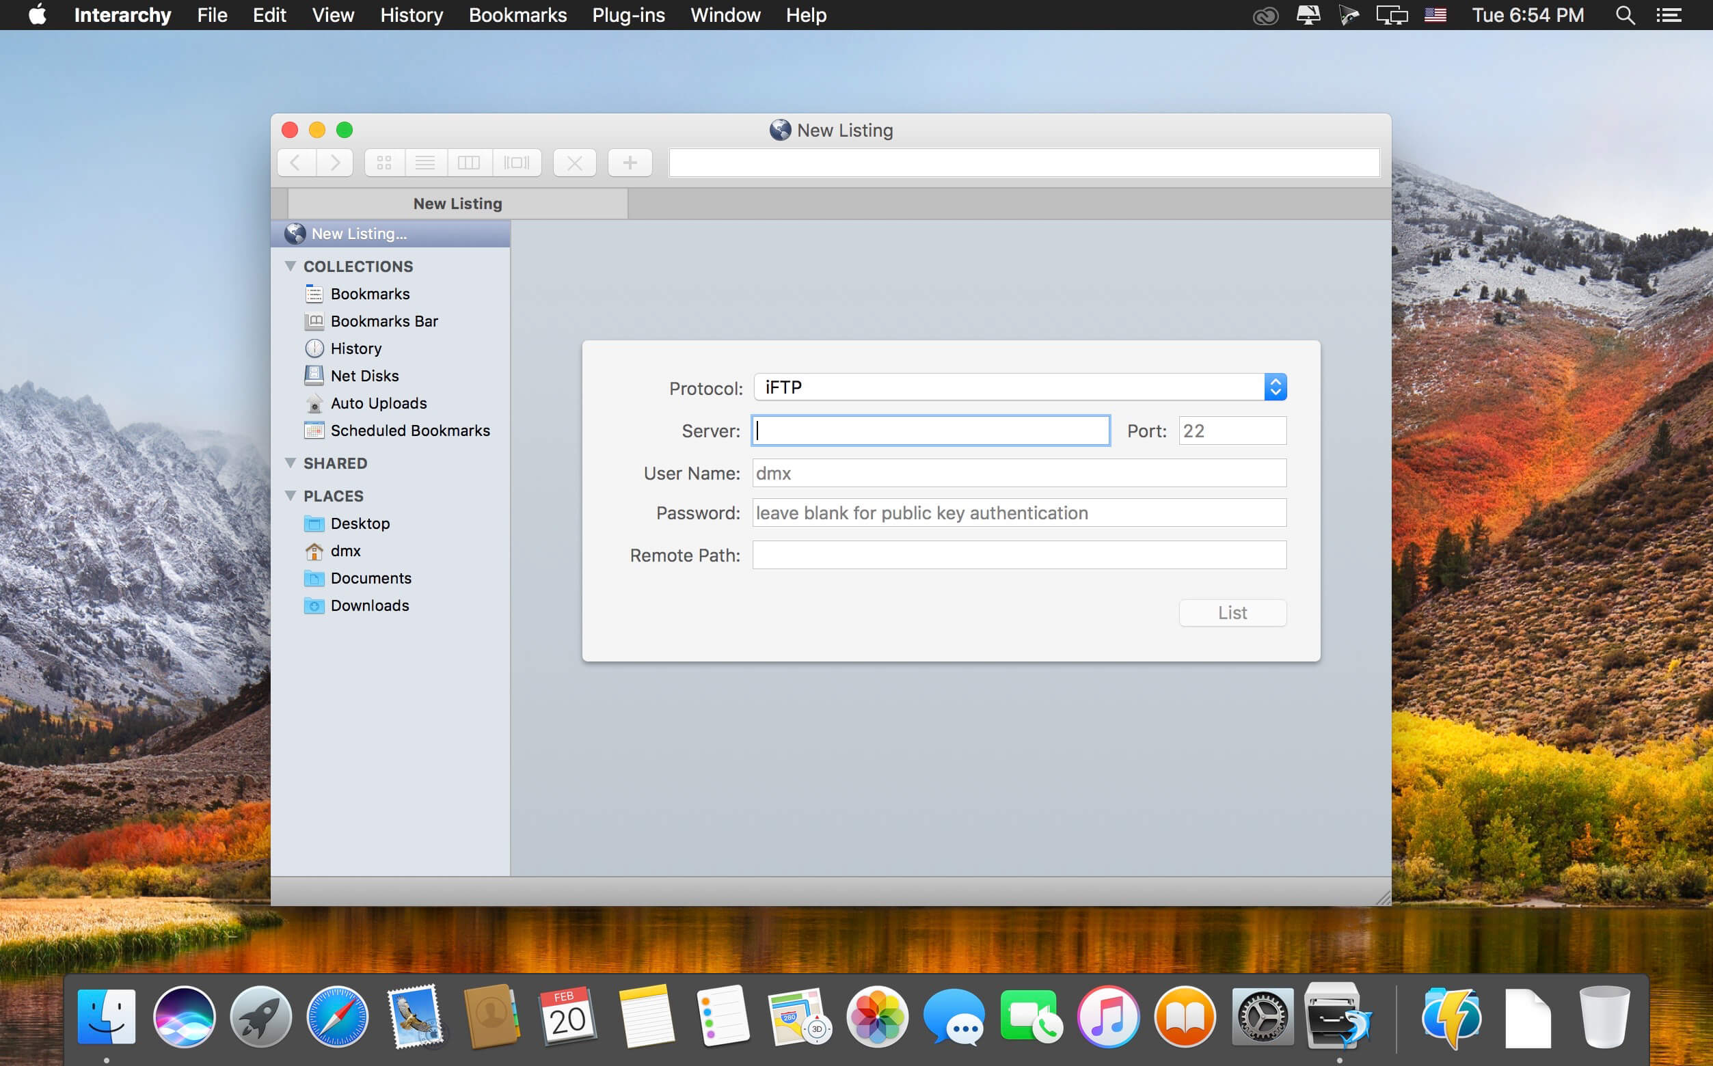Switch to column view
The height and width of the screenshot is (1066, 1713).
coord(469,163)
